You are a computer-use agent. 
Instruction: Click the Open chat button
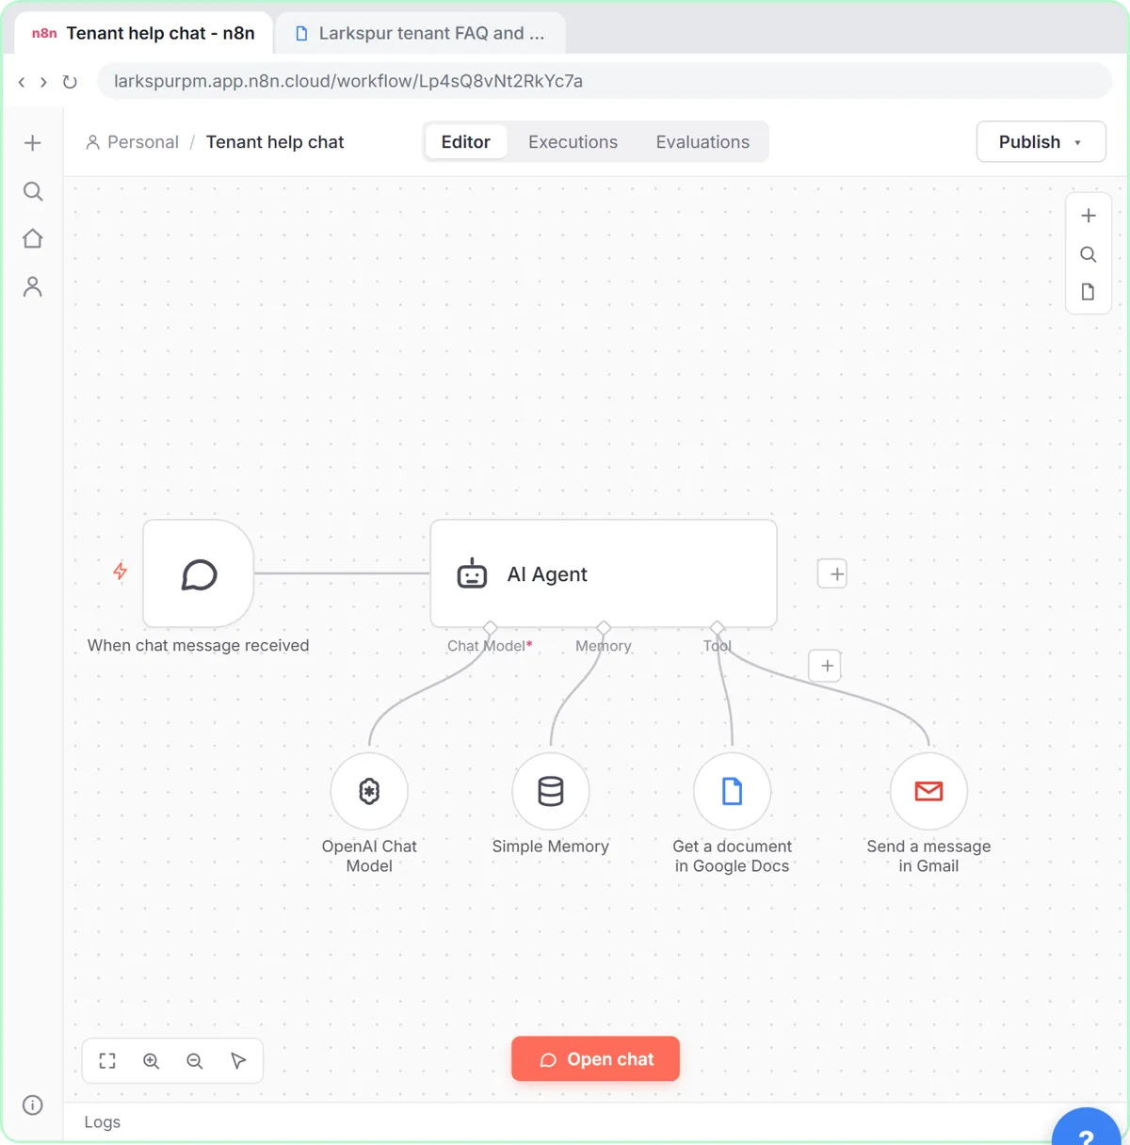coord(596,1059)
